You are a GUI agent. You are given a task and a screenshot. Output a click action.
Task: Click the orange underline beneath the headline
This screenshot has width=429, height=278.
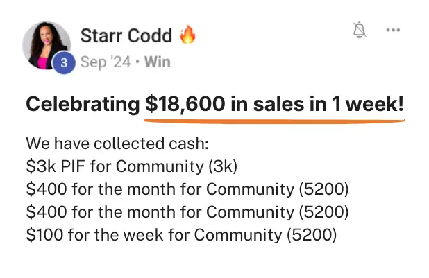click(x=274, y=119)
